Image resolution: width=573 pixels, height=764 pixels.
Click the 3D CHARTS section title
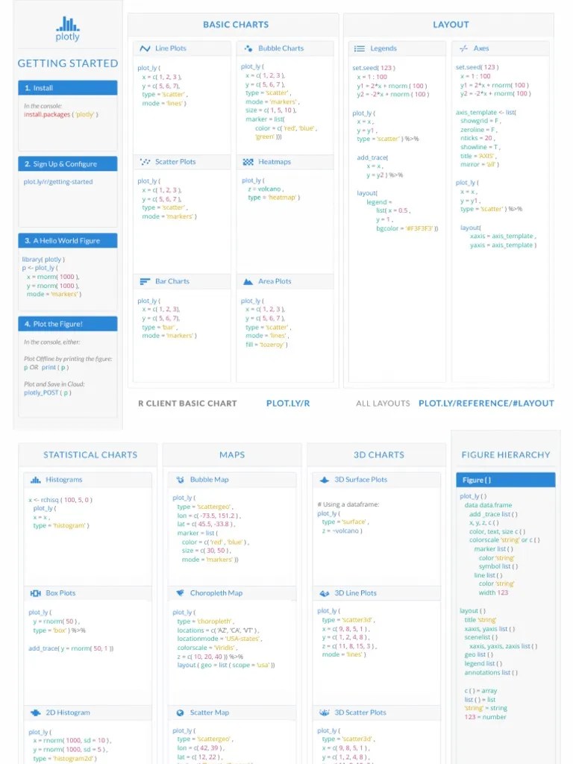point(379,454)
